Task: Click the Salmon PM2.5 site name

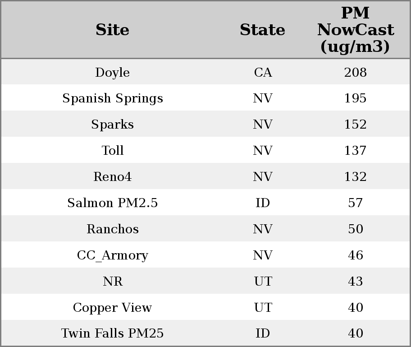Action: (112, 203)
